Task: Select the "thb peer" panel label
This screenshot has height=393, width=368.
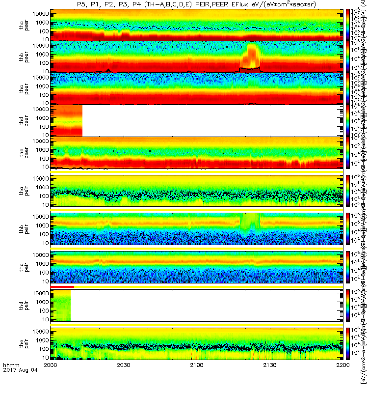Action: pyautogui.click(x=24, y=57)
